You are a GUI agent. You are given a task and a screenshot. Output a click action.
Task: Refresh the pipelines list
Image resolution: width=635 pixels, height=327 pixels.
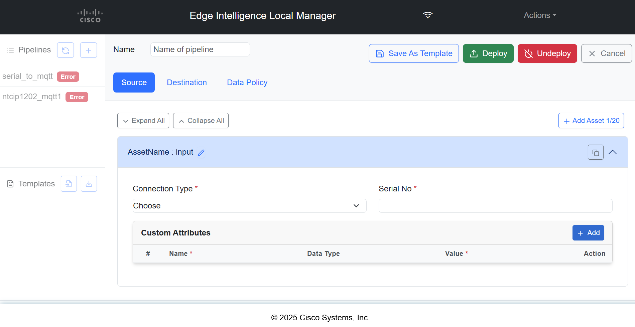click(x=66, y=50)
